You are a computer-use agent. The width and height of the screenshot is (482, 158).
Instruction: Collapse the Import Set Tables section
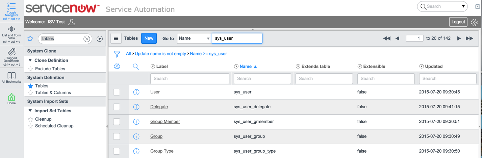pos(30,111)
